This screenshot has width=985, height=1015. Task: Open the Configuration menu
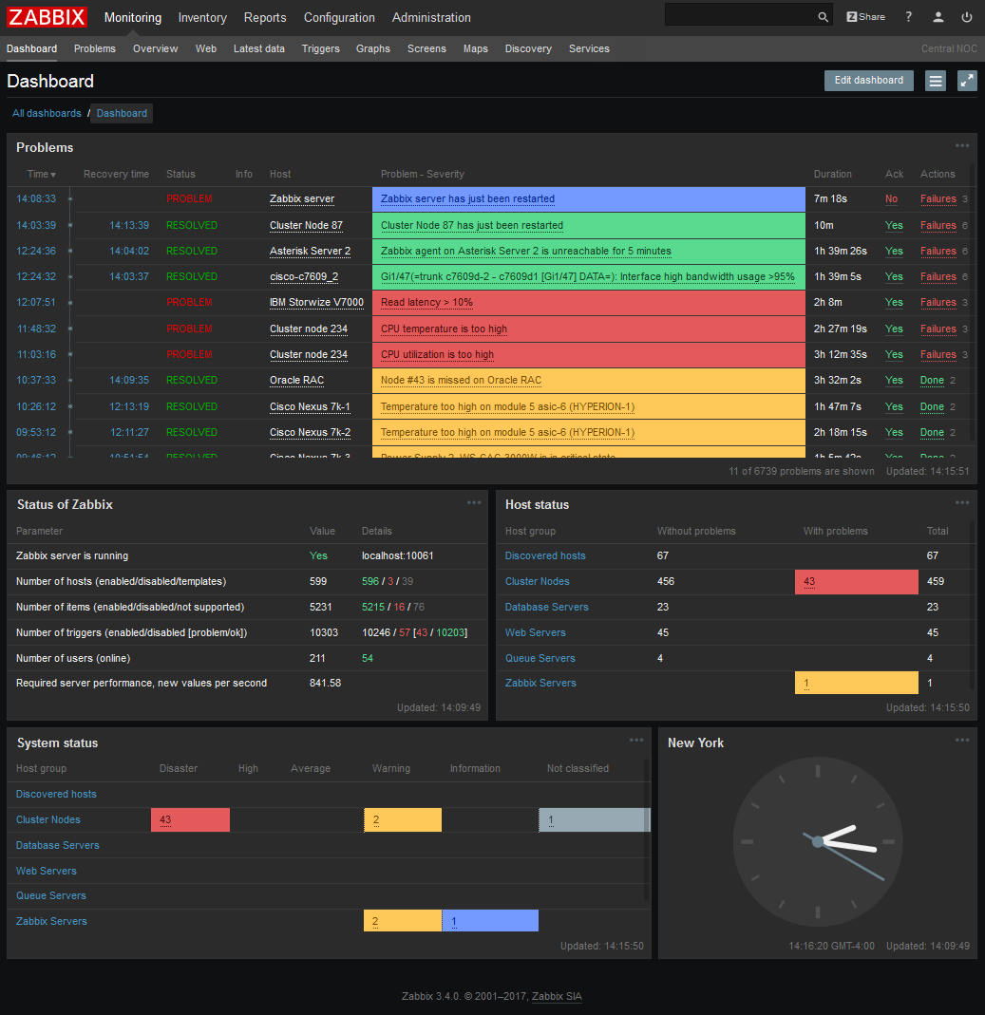(x=339, y=17)
